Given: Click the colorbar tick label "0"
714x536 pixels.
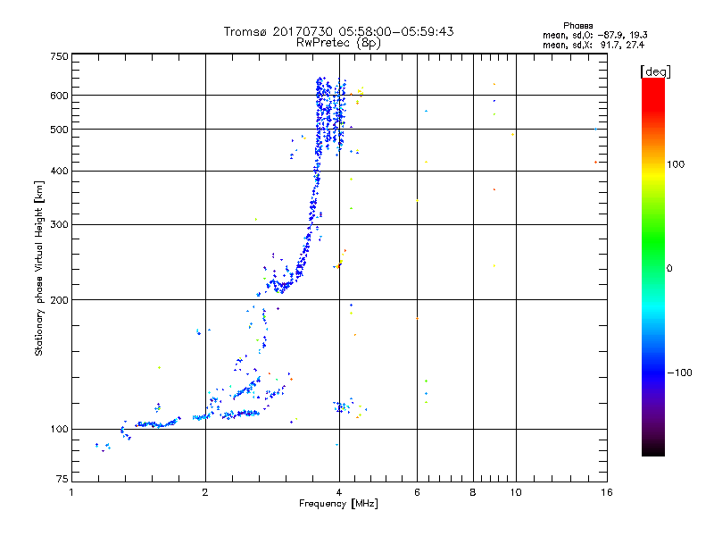Looking at the screenshot, I should (669, 269).
